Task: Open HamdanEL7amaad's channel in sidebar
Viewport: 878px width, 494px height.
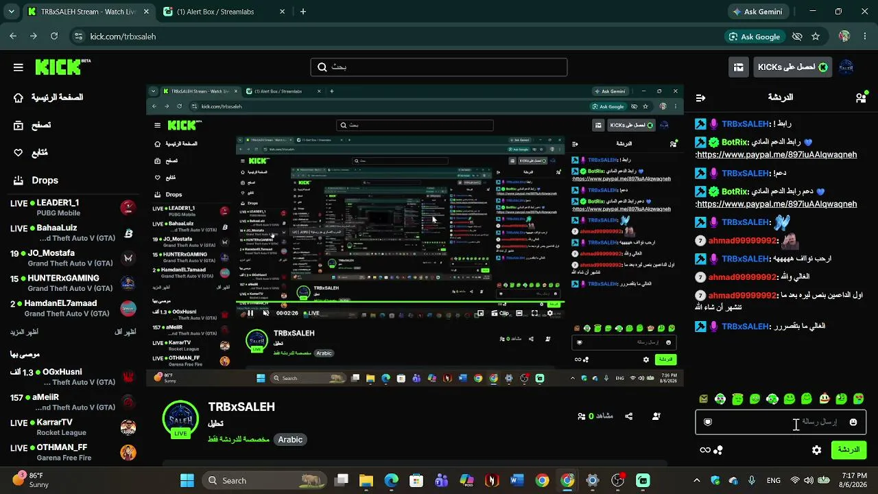Action: 72,308
